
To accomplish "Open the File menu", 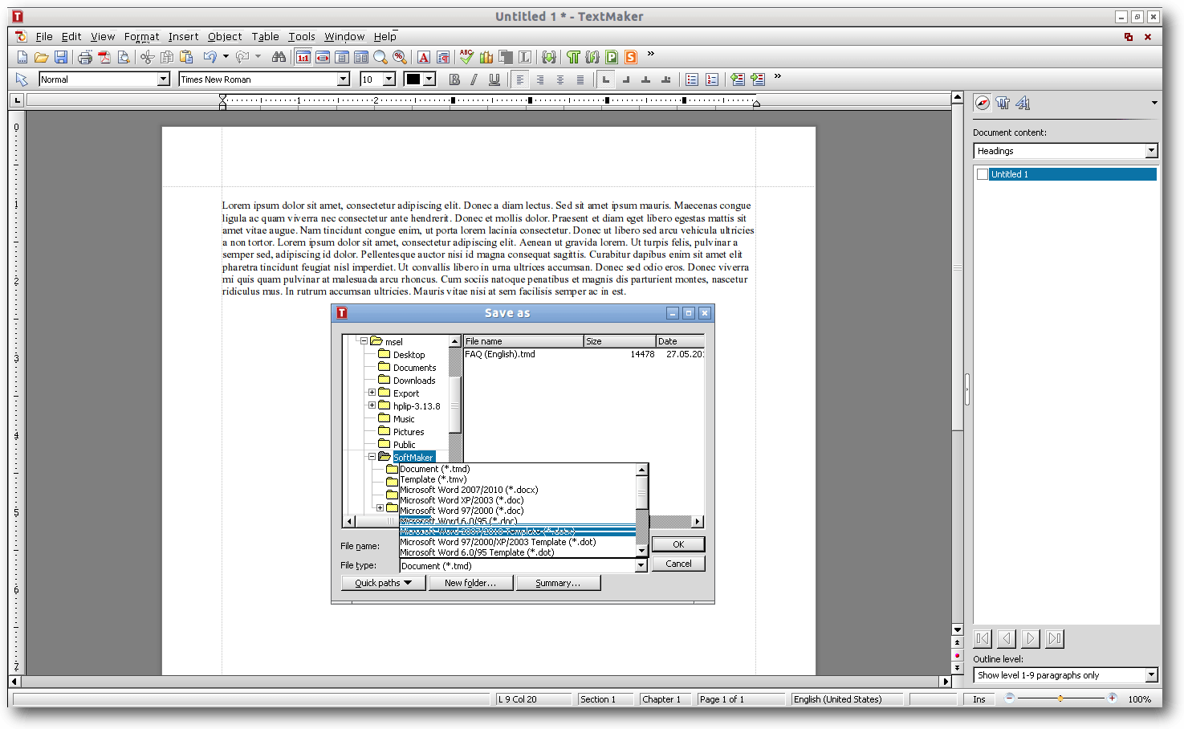I will pos(44,36).
